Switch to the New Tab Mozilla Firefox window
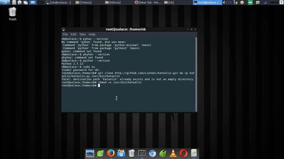This screenshot has height=159, width=284. coord(148,2)
